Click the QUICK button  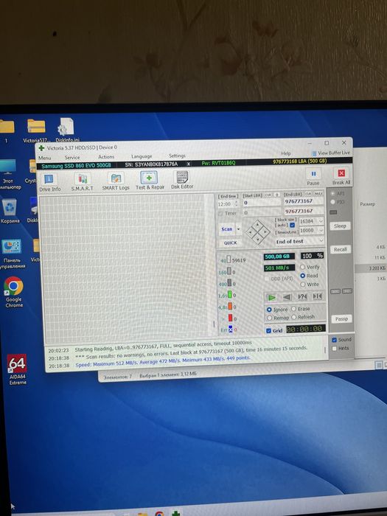pos(230,243)
